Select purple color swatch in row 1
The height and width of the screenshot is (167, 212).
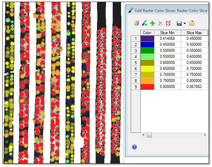tap(147, 38)
